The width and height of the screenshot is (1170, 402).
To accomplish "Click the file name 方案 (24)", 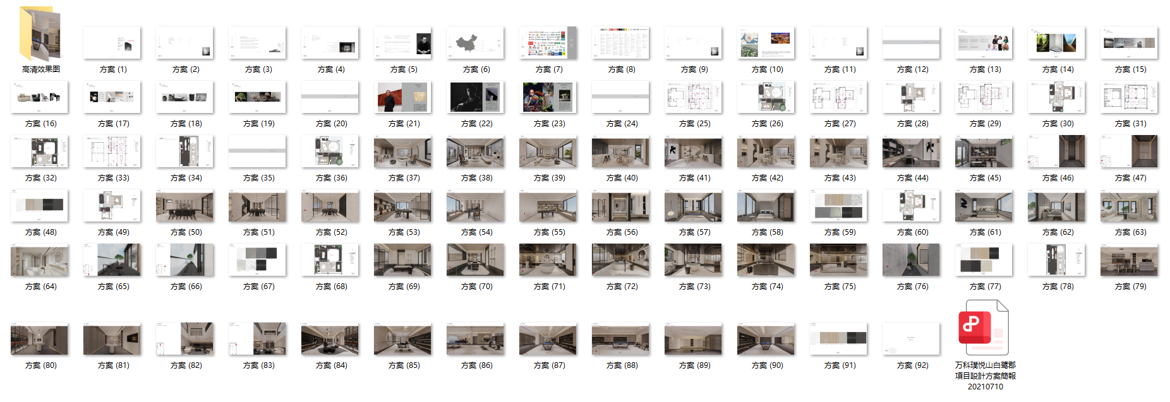I will tap(622, 124).
